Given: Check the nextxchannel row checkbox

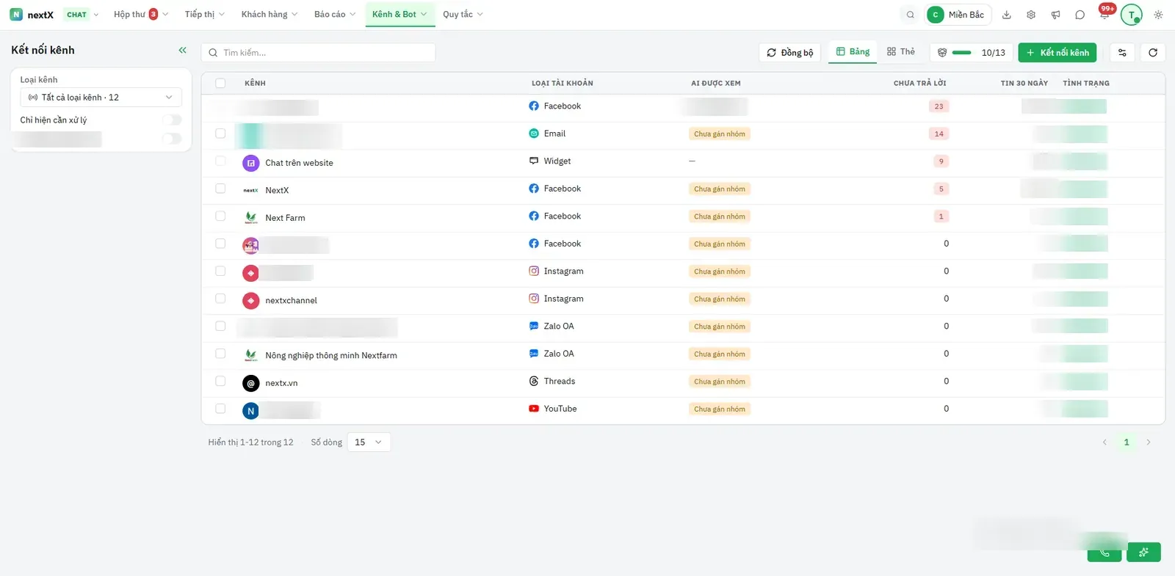Looking at the screenshot, I should click(220, 299).
